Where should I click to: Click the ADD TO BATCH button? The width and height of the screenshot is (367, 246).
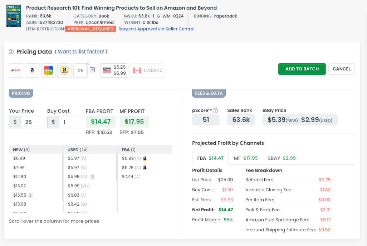[x=302, y=69]
